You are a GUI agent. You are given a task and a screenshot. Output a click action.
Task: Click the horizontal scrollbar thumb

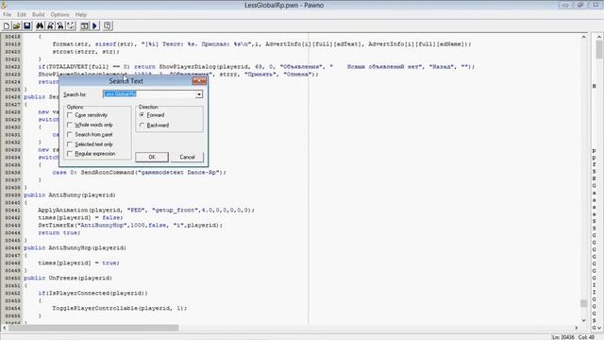point(93,328)
